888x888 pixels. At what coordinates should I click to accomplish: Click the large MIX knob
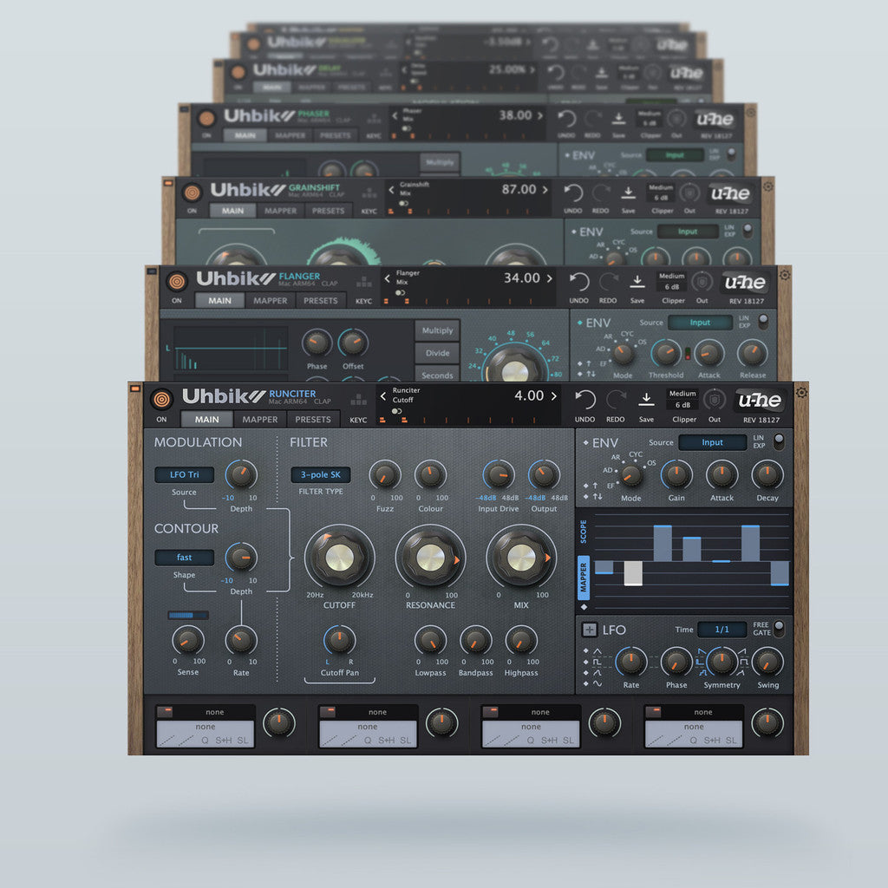click(521, 558)
